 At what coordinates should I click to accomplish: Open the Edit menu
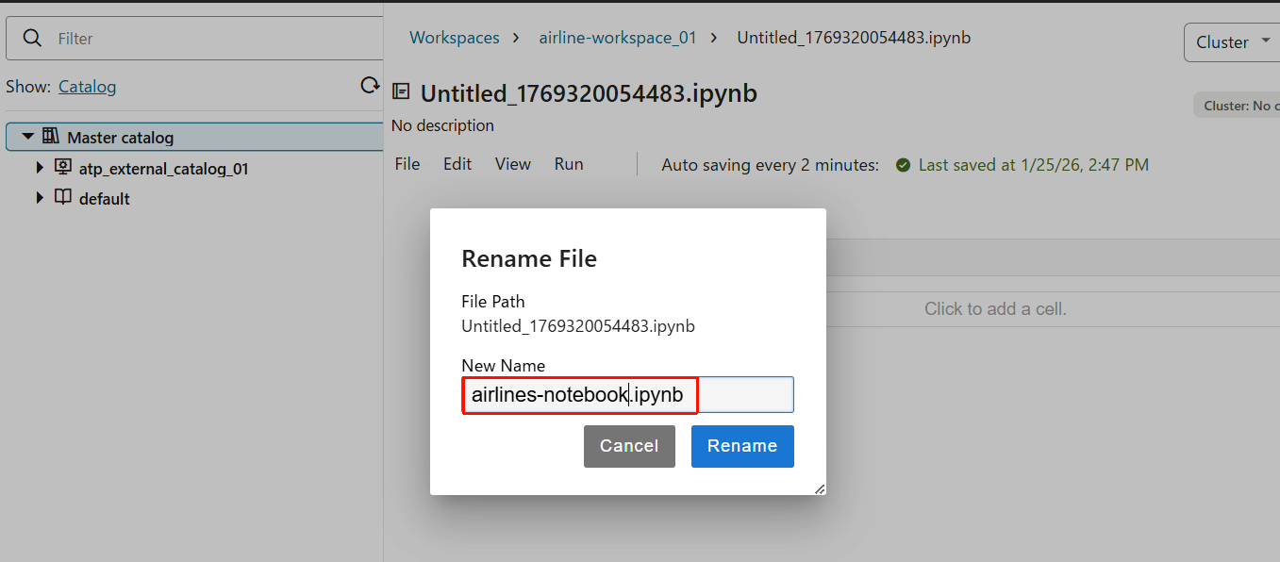pos(457,164)
